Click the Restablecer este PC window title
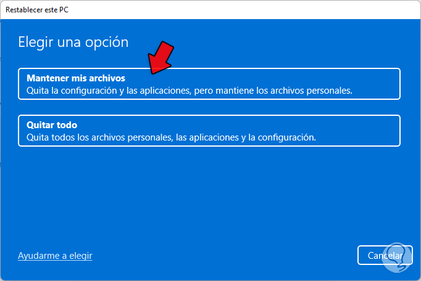 pyautogui.click(x=37, y=10)
